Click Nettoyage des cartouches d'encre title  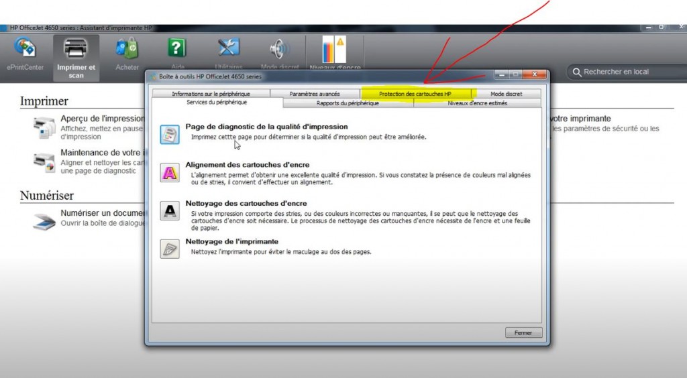tap(246, 203)
